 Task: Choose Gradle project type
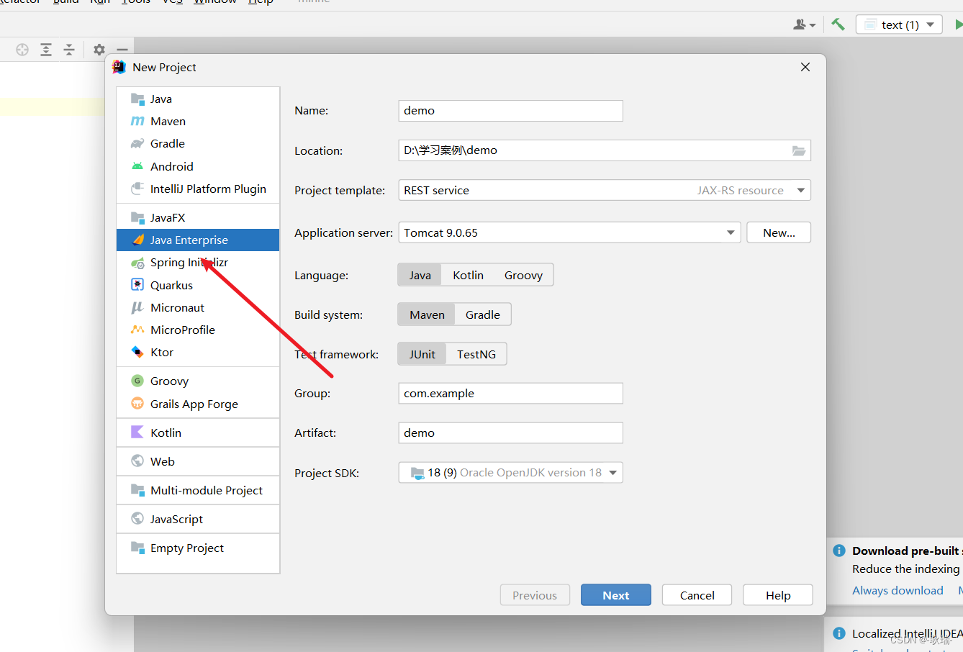[x=198, y=143]
